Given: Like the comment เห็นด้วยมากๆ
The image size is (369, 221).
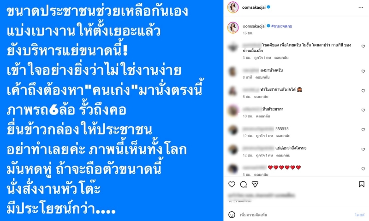Looking at the screenshot, I should (x=363, y=110).
